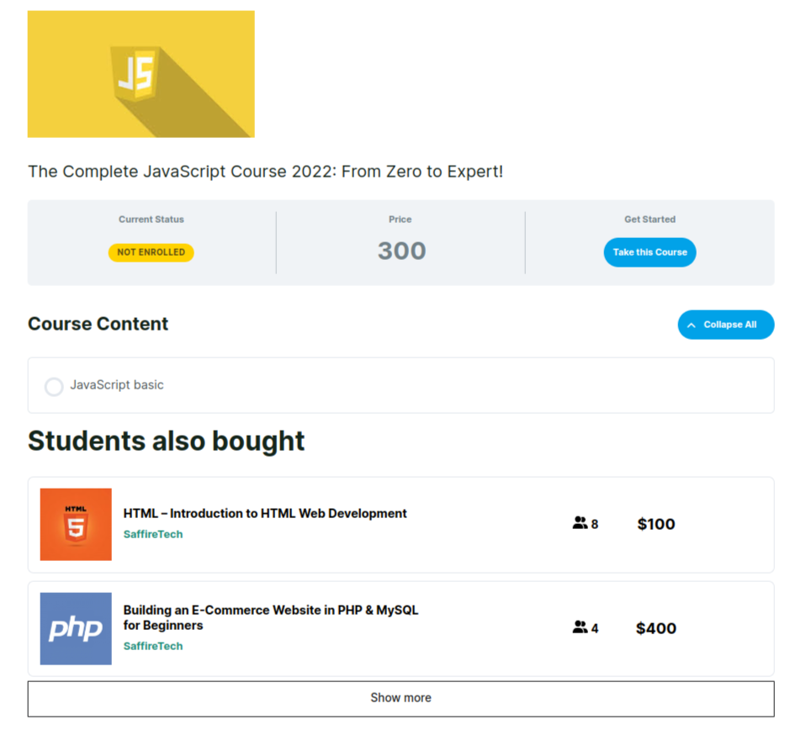Click the enrolled students icon for PHP course
This screenshot has width=790, height=730.
[580, 627]
